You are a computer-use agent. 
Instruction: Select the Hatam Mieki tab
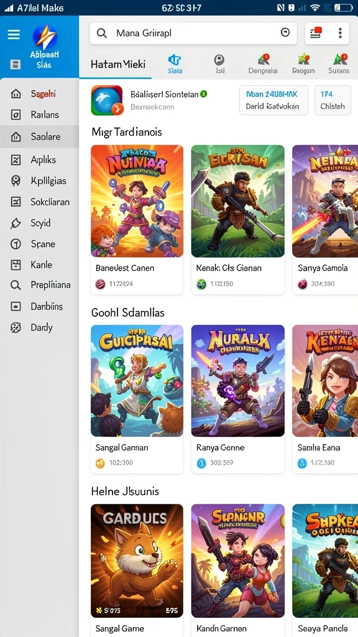click(117, 64)
